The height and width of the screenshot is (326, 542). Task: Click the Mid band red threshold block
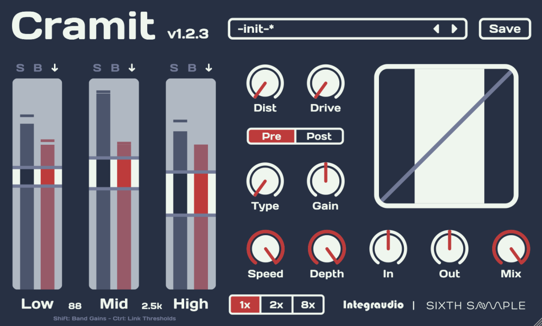click(x=124, y=173)
